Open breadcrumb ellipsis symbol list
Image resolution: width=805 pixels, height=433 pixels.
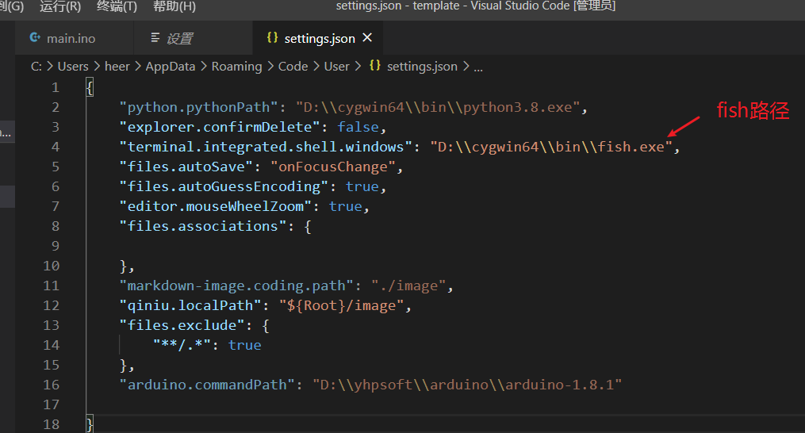(478, 67)
